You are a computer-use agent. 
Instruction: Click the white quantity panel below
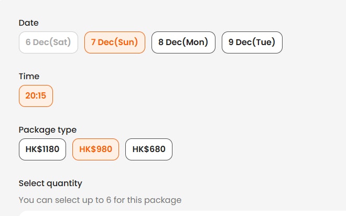pos(178,213)
